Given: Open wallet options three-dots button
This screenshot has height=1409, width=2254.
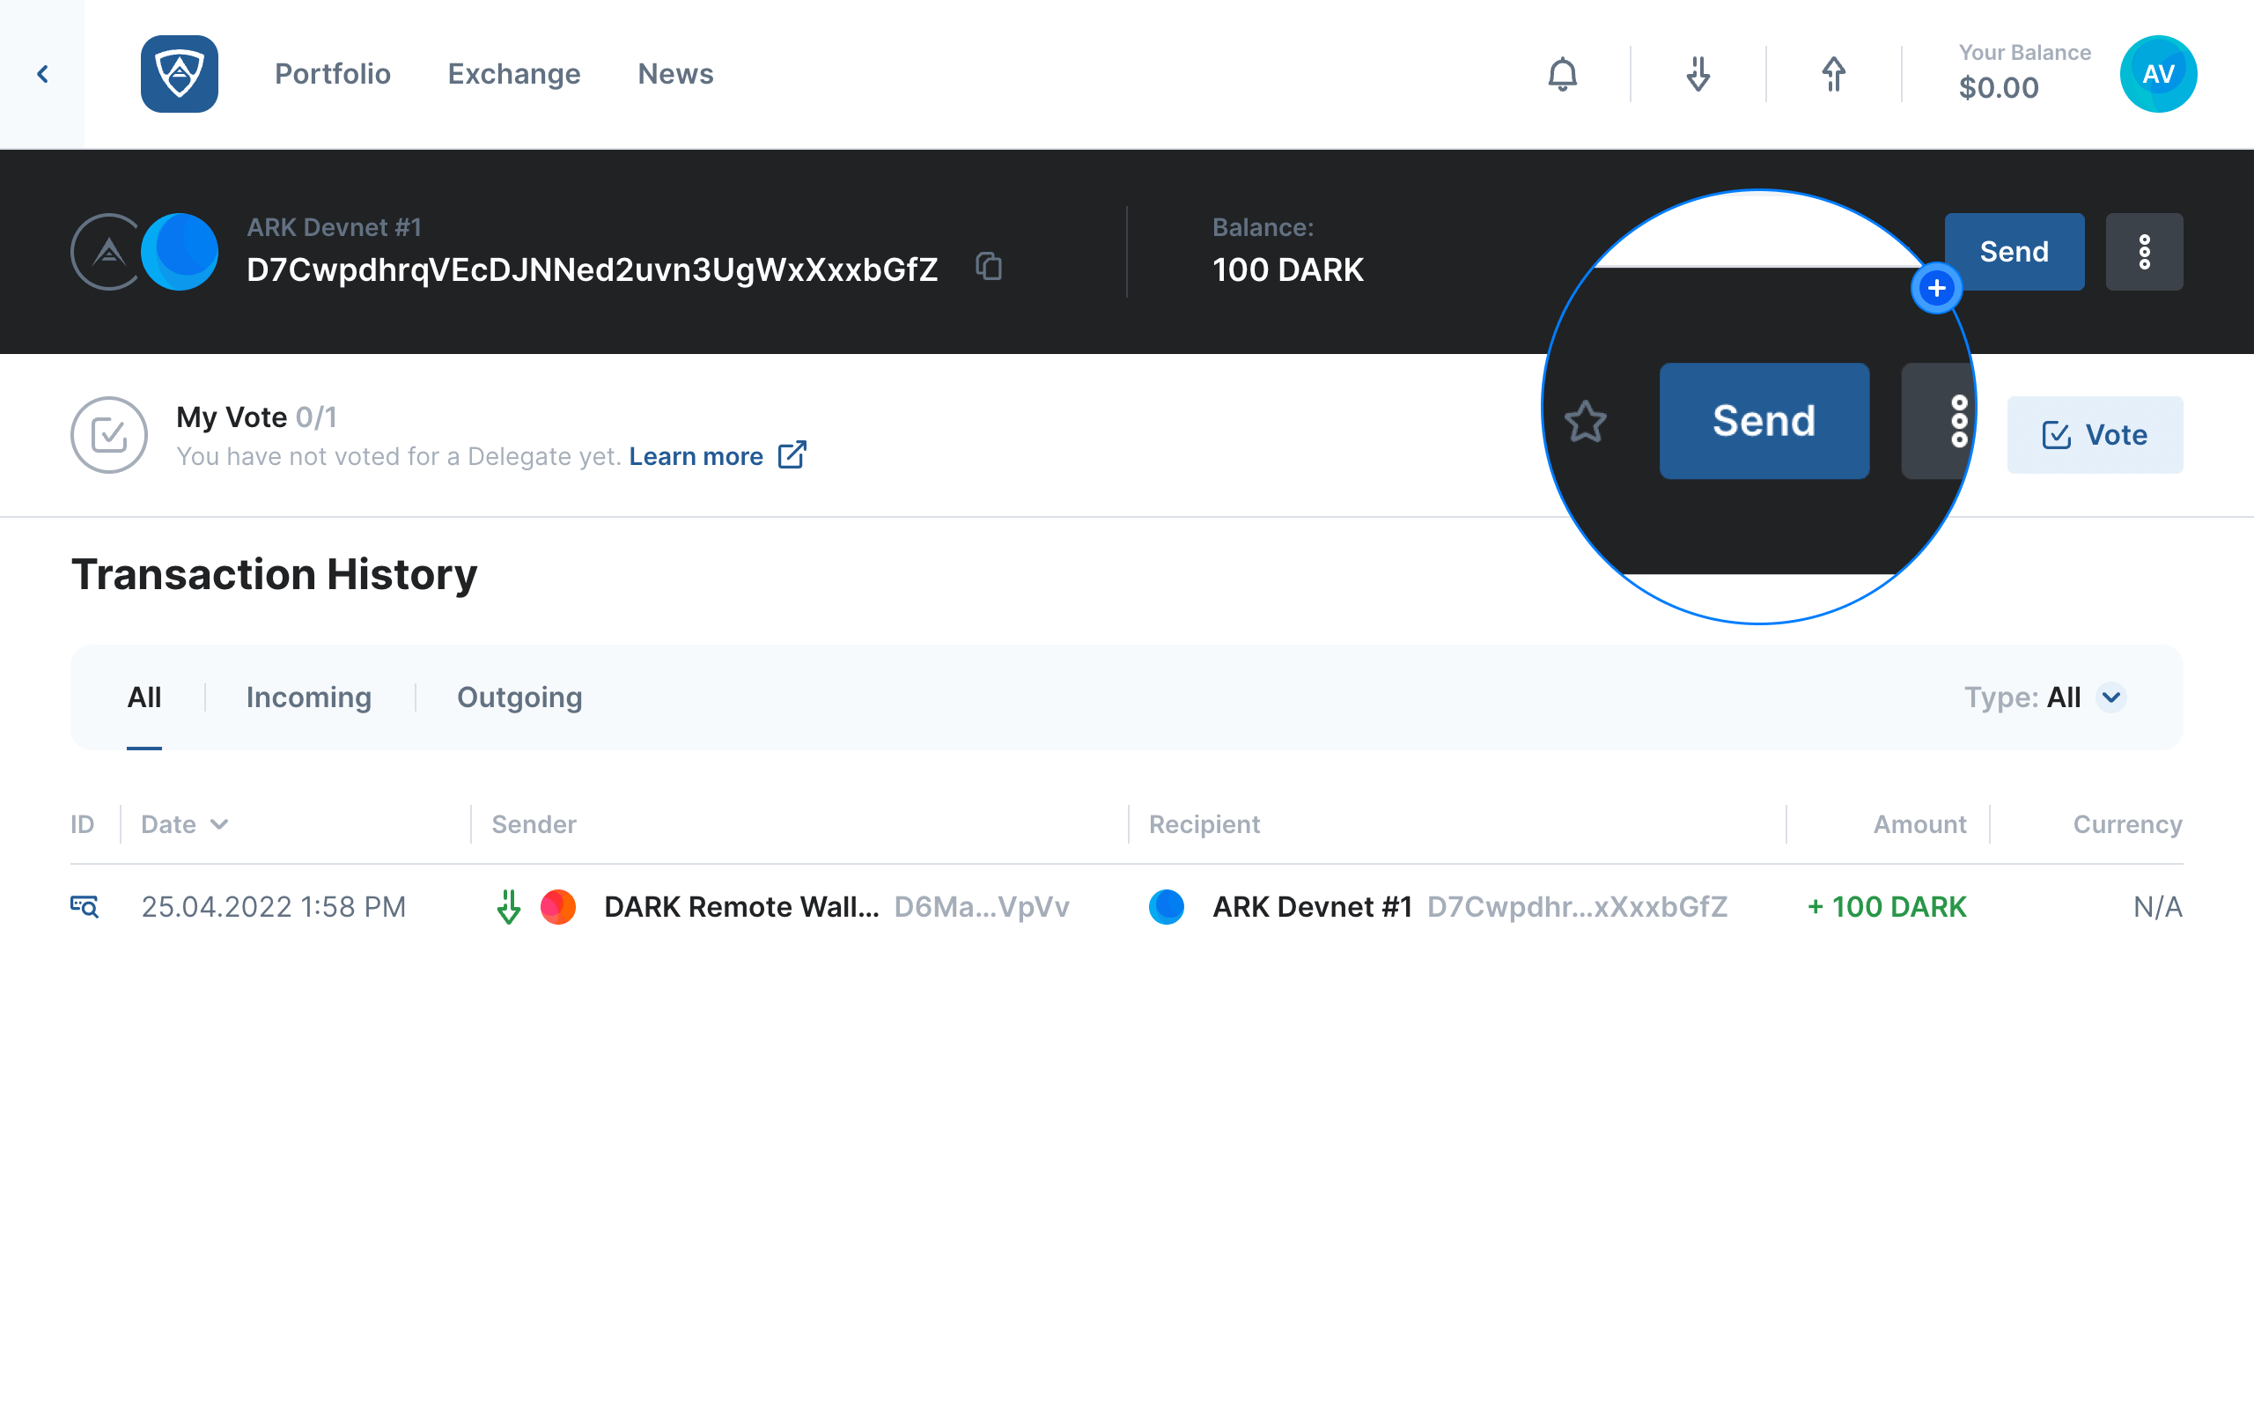Looking at the screenshot, I should (x=2144, y=252).
